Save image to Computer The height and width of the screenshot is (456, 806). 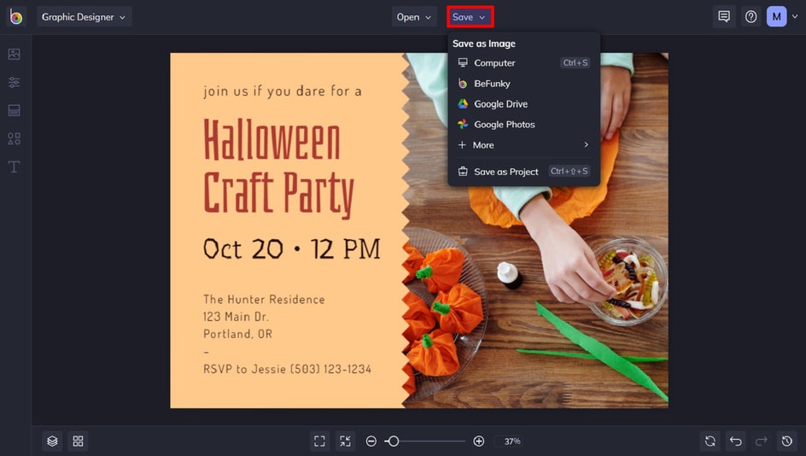(x=523, y=62)
